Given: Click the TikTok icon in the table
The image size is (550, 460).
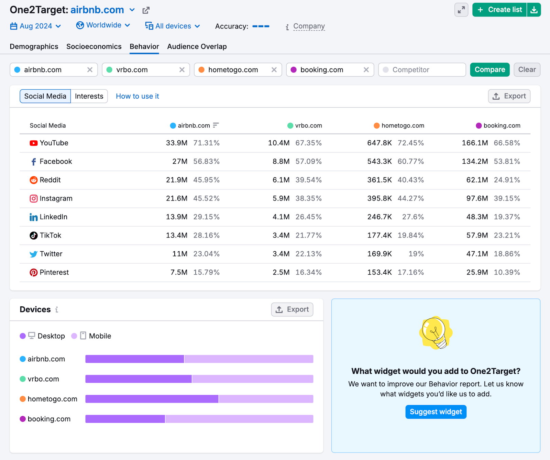Looking at the screenshot, I should tap(34, 236).
